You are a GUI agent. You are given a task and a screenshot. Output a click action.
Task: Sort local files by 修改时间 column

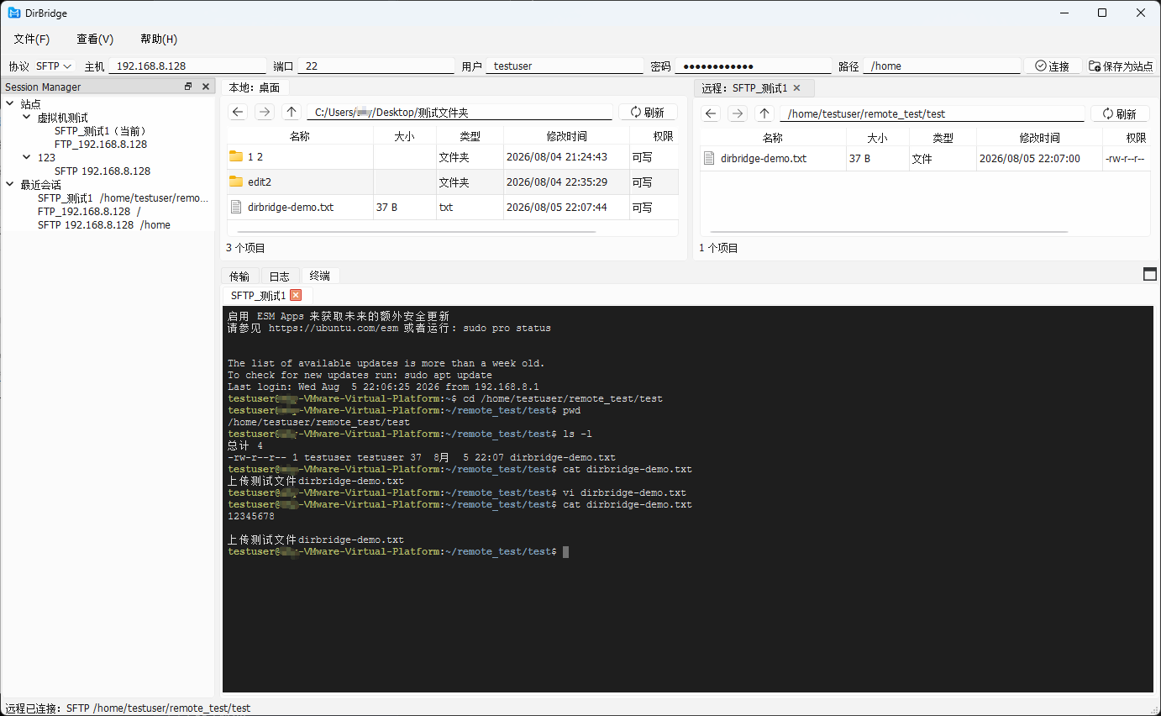tap(566, 136)
